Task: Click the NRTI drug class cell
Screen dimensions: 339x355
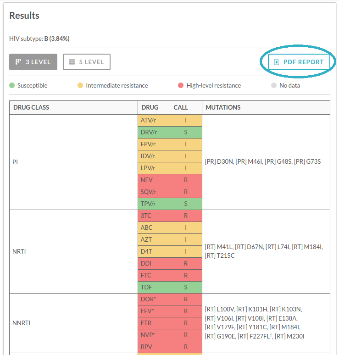Action: pos(73,251)
